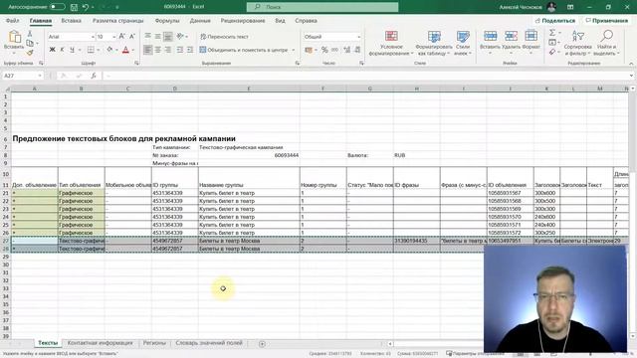Viewport: 637px width, 358px height.
Task: Open Форматировать как таблицу gallery
Action: point(434,43)
